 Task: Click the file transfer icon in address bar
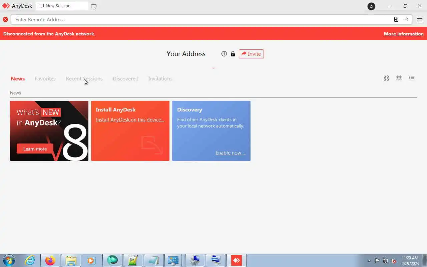(396, 19)
